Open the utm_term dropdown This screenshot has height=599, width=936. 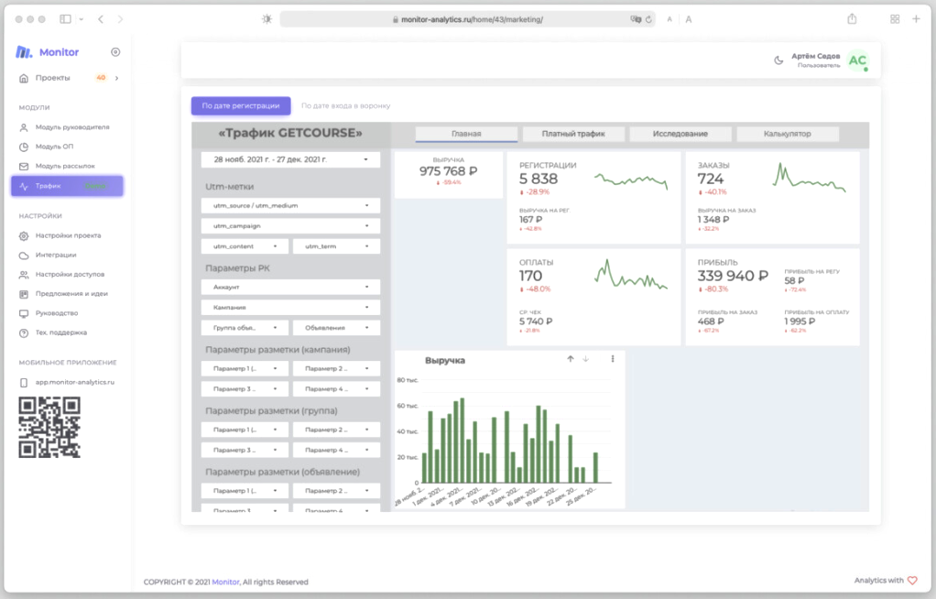[337, 246]
